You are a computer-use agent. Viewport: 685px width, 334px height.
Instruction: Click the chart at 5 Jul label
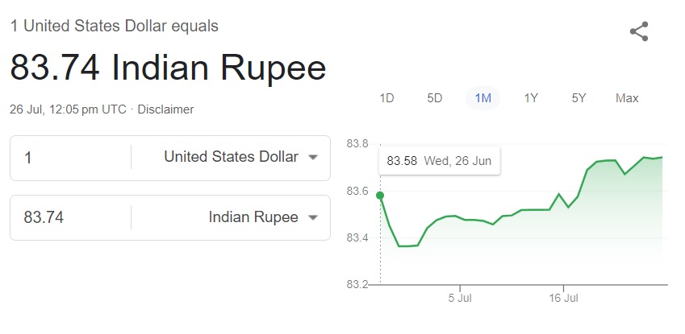tap(460, 299)
